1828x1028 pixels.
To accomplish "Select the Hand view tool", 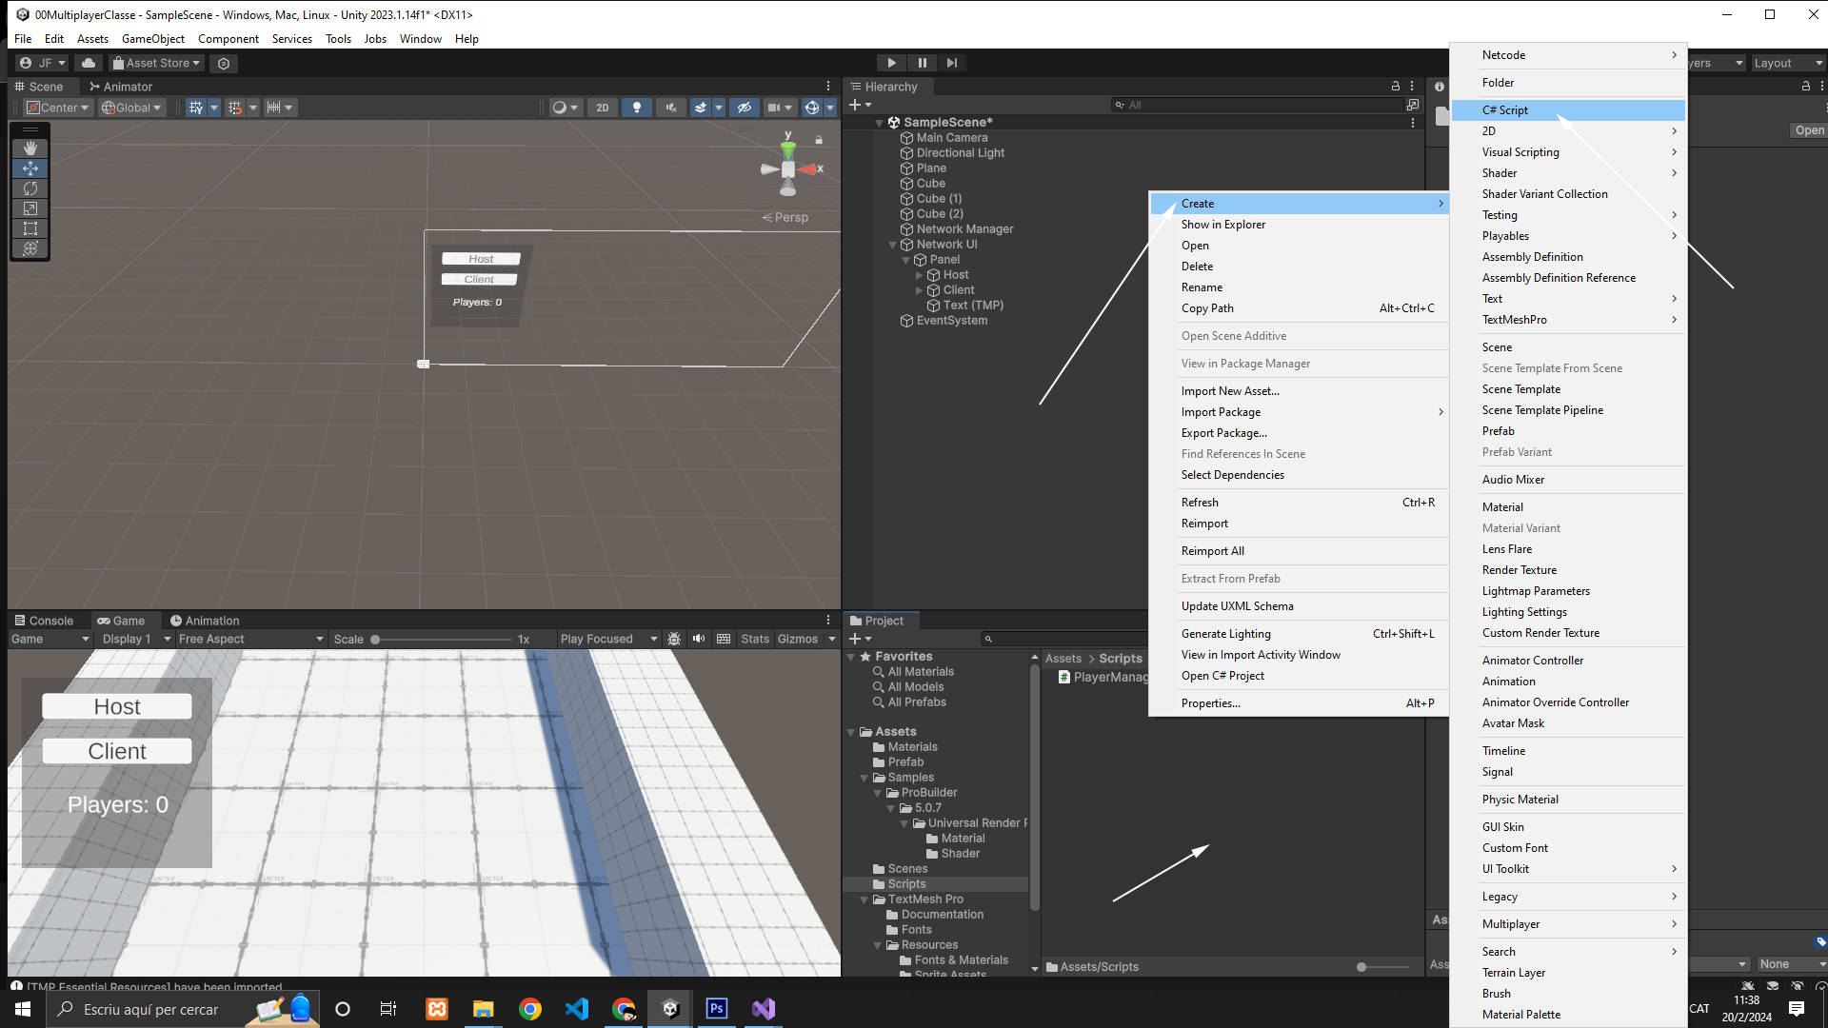I will (x=30, y=148).
